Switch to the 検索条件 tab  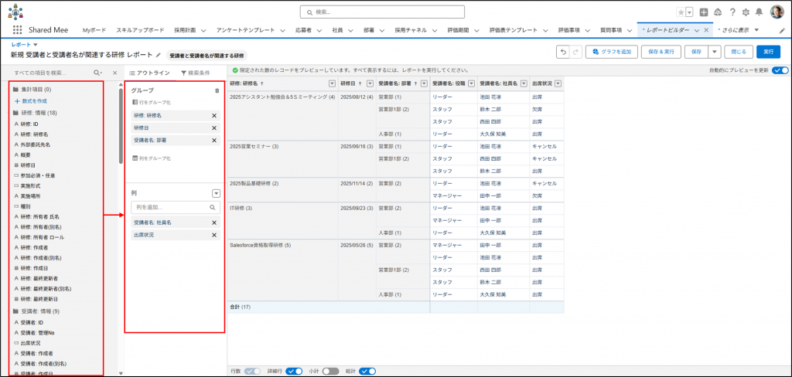click(x=195, y=73)
